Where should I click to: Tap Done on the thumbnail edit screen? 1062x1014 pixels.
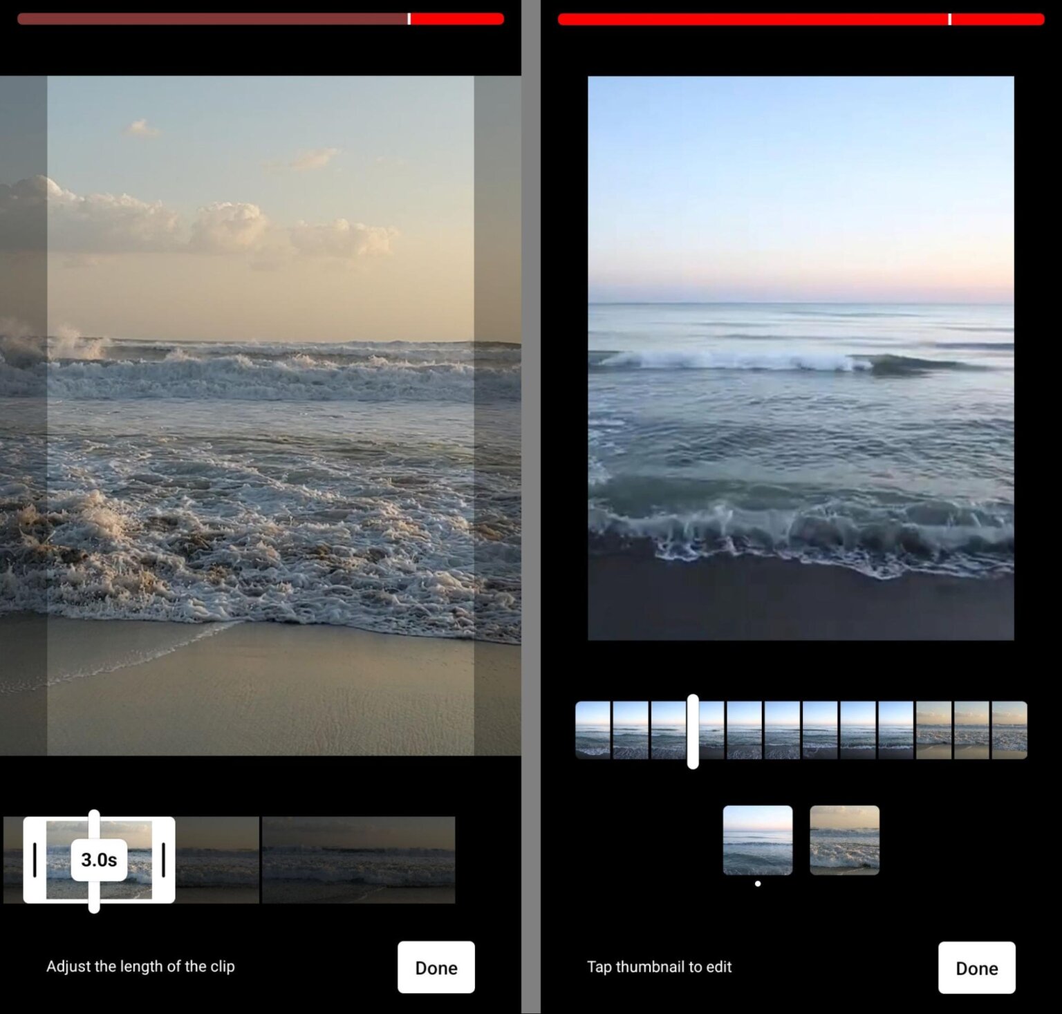pos(976,968)
